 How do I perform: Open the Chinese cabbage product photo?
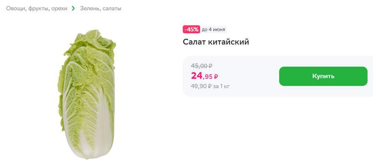coord(87,94)
